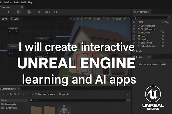Click the camera folder icon at viewport toolbar end
Viewport: 172px width, 114px height.
tap(125, 19)
